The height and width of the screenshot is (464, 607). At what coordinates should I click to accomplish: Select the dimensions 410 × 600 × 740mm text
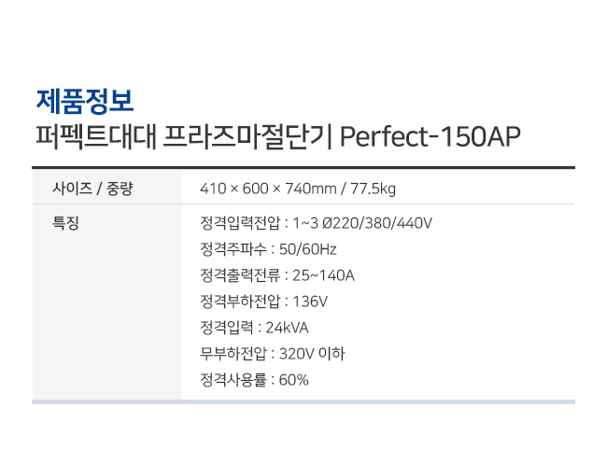(268, 189)
